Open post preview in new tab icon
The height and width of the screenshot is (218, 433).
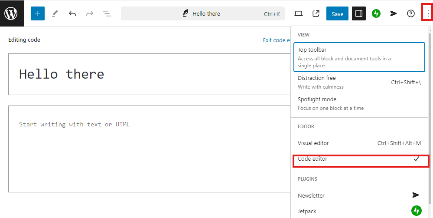(316, 13)
